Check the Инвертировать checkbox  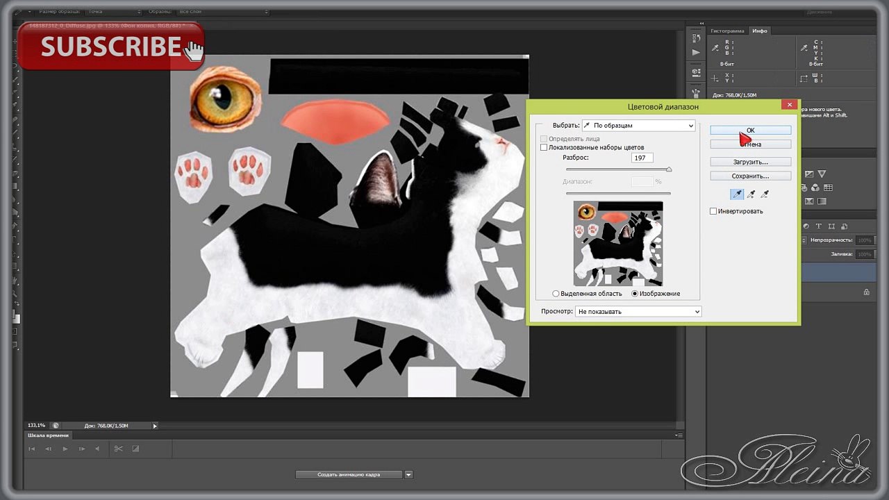[x=713, y=211]
